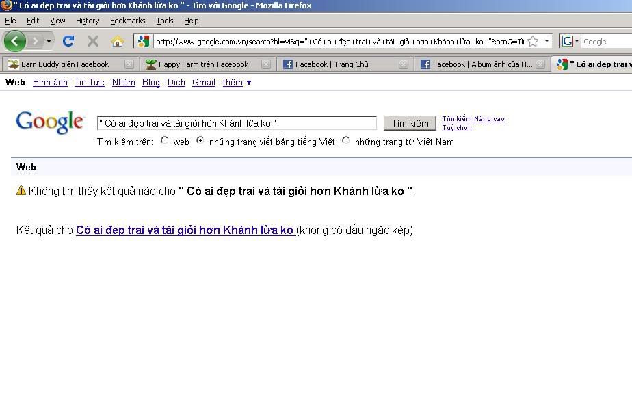
Task: Click the unquoted query result link
Action: (x=185, y=230)
